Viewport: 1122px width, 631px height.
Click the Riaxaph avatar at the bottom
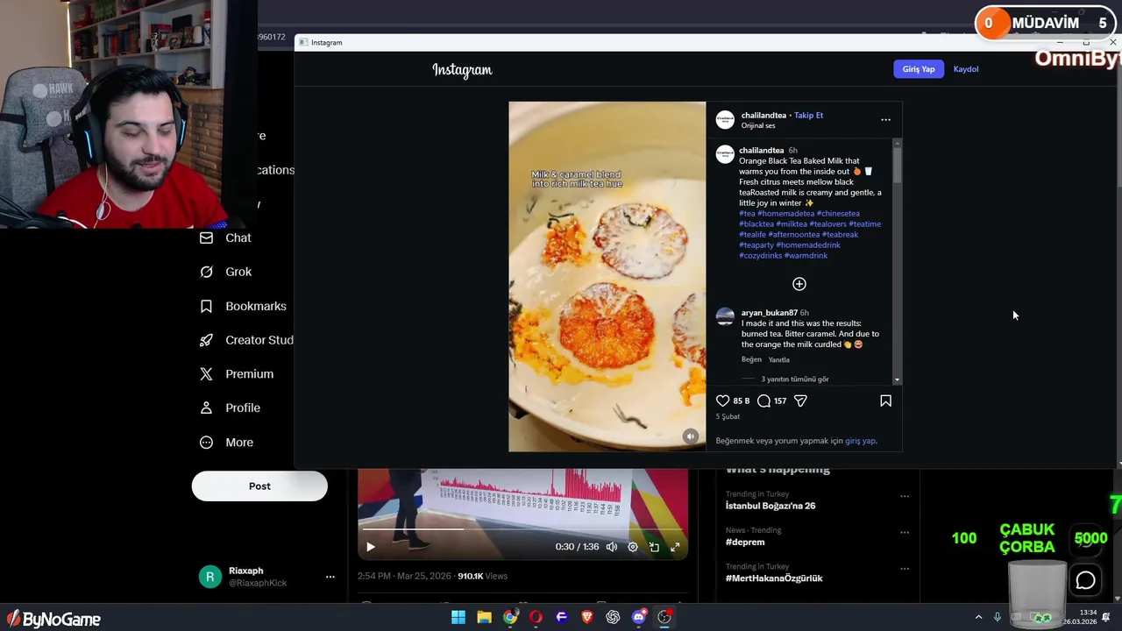tap(209, 577)
